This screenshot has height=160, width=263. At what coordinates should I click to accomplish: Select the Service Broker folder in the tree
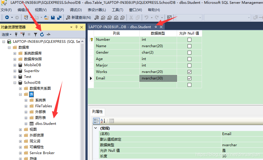(x=42, y=153)
